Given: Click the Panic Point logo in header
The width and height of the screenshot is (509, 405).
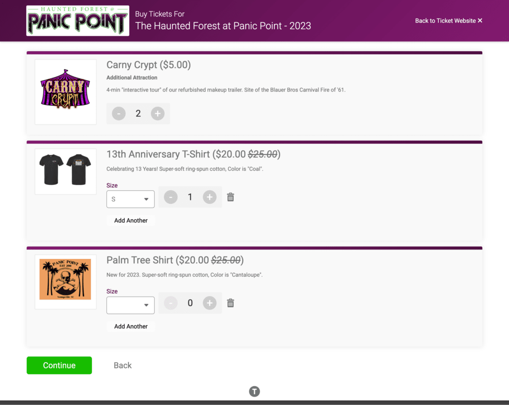Looking at the screenshot, I should coord(78,20).
